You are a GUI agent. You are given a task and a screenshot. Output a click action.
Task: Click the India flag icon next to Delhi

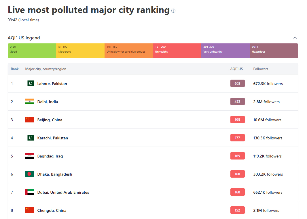29,101
